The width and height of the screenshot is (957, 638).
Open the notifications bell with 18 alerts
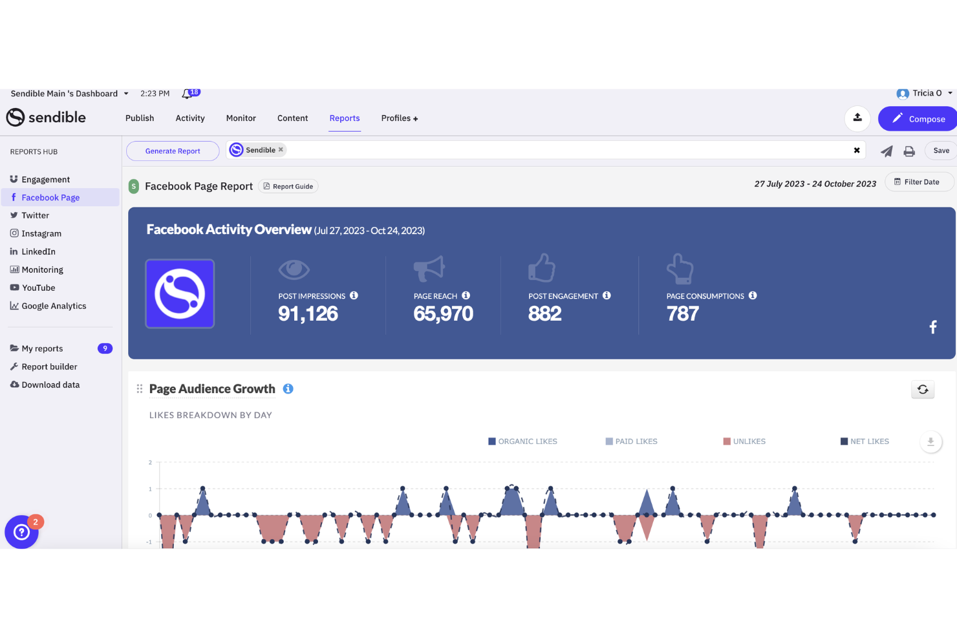tap(188, 93)
